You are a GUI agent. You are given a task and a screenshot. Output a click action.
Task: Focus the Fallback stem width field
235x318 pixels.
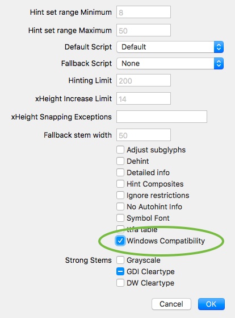click(144, 135)
